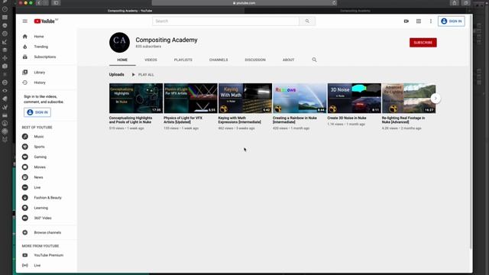Click the YouTube search input field

(225, 21)
